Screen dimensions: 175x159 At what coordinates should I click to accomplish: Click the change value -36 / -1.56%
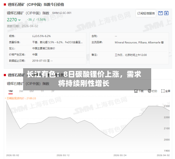tap(36, 20)
